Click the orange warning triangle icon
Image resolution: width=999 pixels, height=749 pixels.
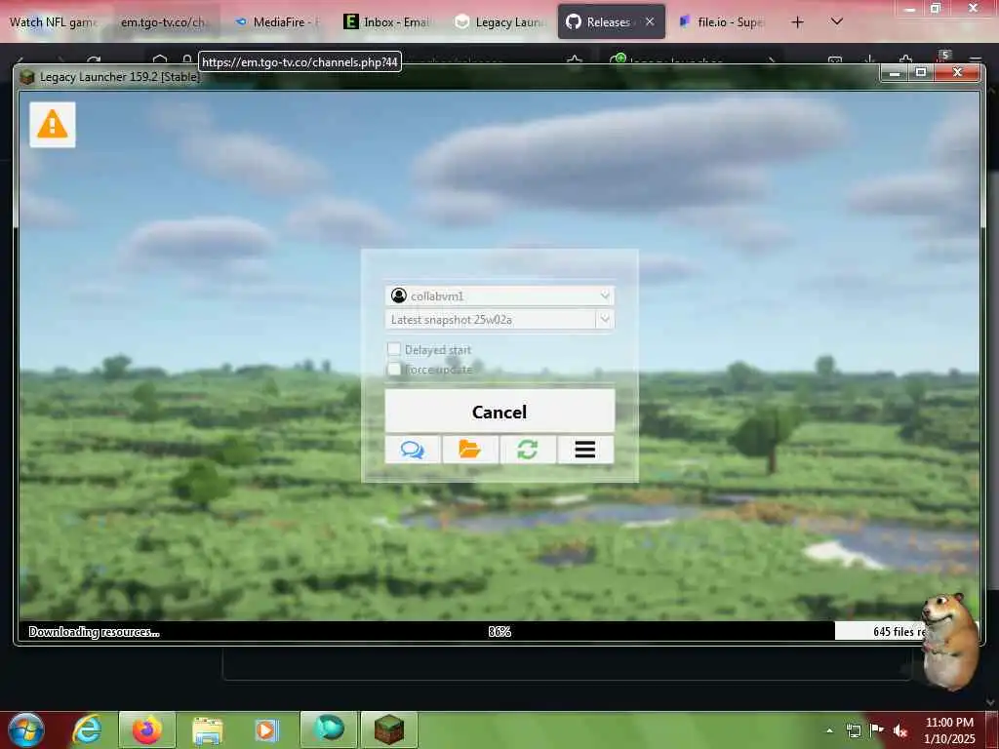pos(53,124)
